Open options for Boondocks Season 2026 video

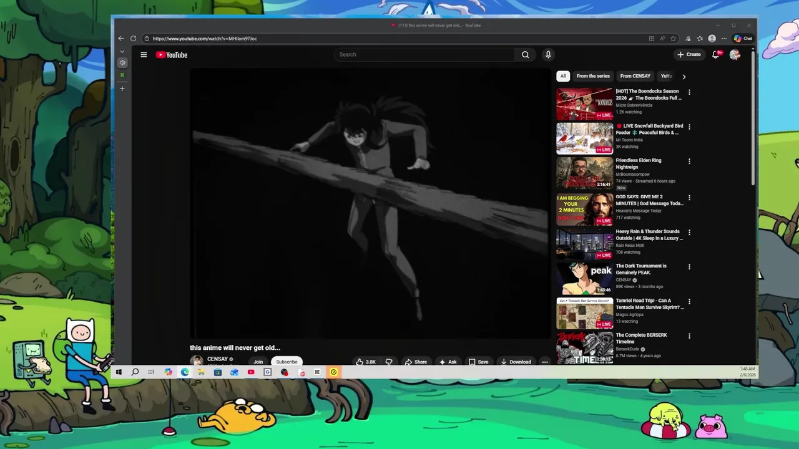(689, 92)
